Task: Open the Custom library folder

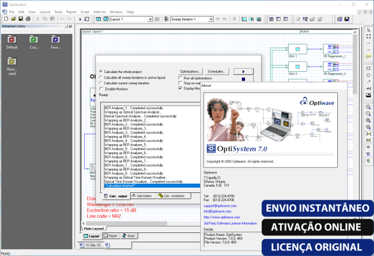Action: click(34, 42)
